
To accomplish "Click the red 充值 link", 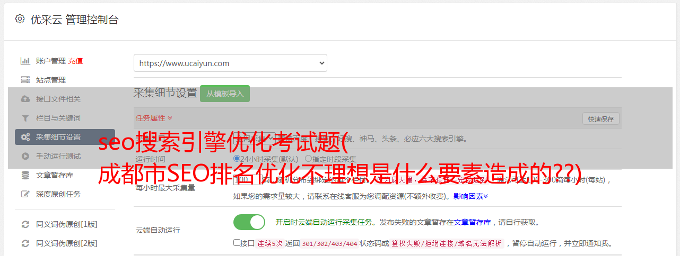I will 75,61.
